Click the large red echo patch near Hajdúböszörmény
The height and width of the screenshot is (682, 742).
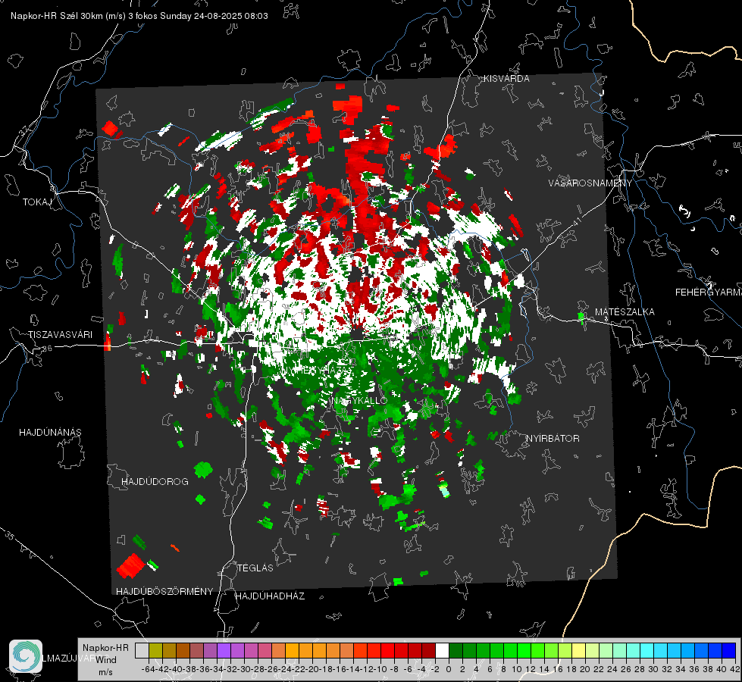(x=130, y=565)
